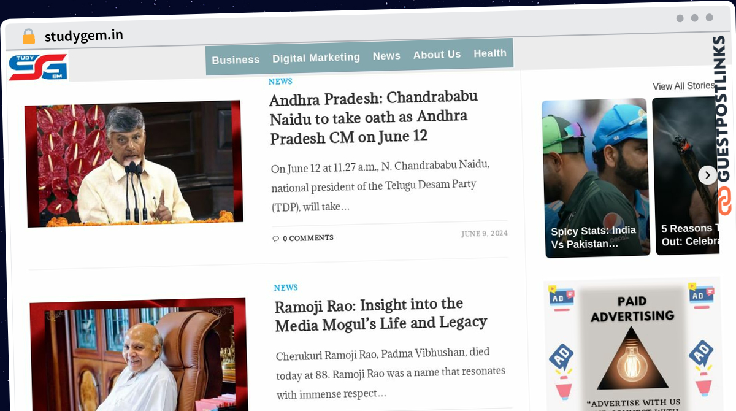Click the NEWS category tag above Ramoji Rao
The width and height of the screenshot is (736, 411).
(286, 288)
